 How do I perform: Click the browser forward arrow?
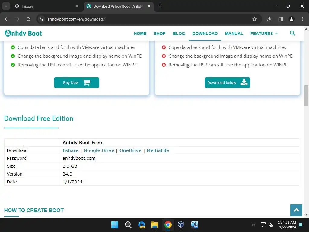pos(18,19)
